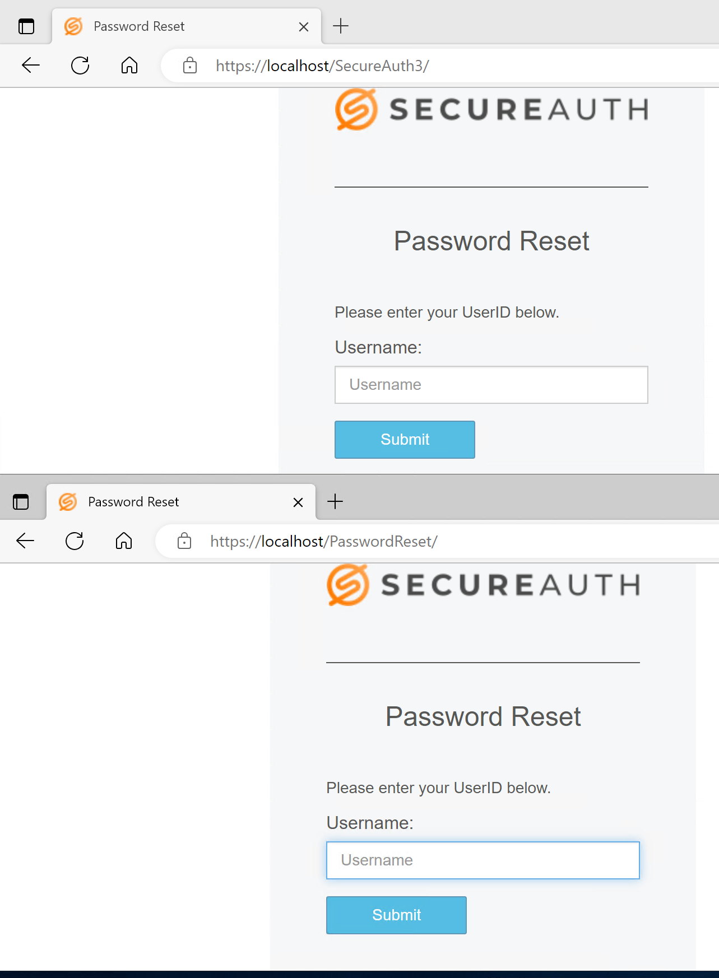Refresh the PasswordReset page

(75, 541)
